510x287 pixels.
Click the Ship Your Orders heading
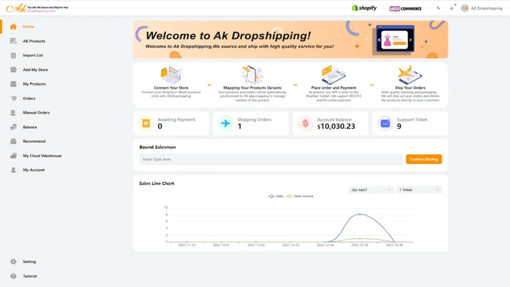click(410, 87)
